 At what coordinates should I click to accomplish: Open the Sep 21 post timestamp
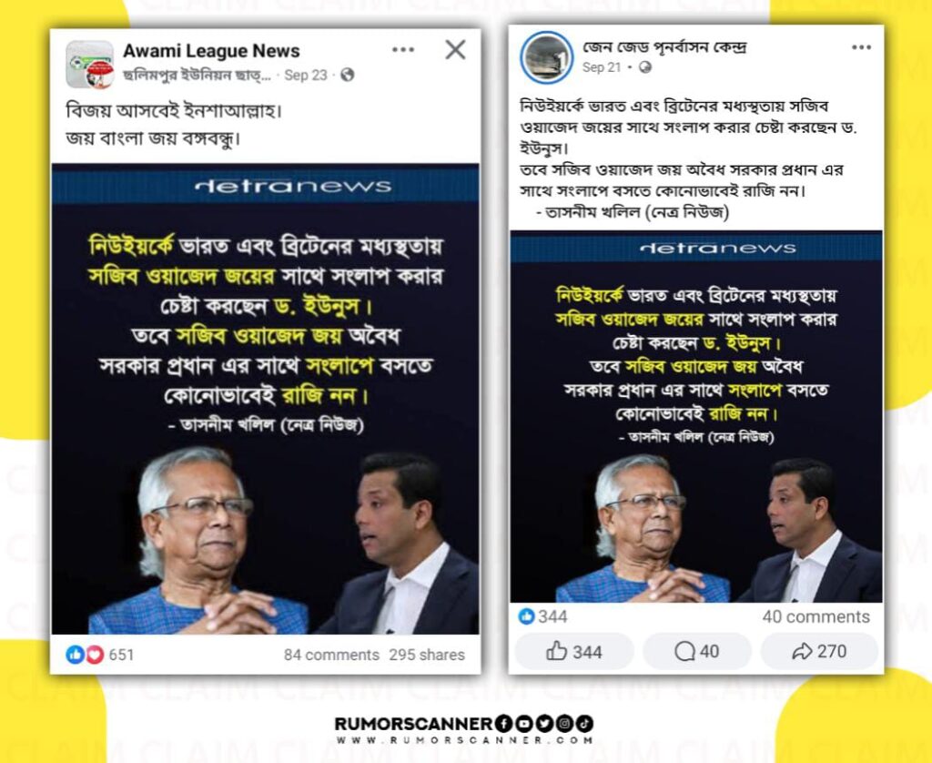click(x=602, y=67)
